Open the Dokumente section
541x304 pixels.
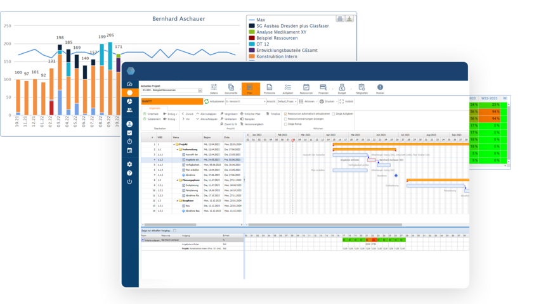(x=232, y=89)
